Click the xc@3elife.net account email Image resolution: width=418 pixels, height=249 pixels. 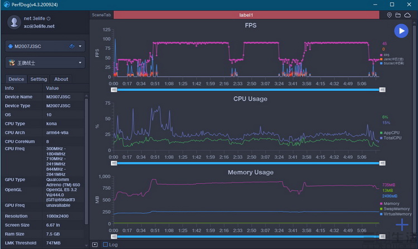click(x=39, y=26)
